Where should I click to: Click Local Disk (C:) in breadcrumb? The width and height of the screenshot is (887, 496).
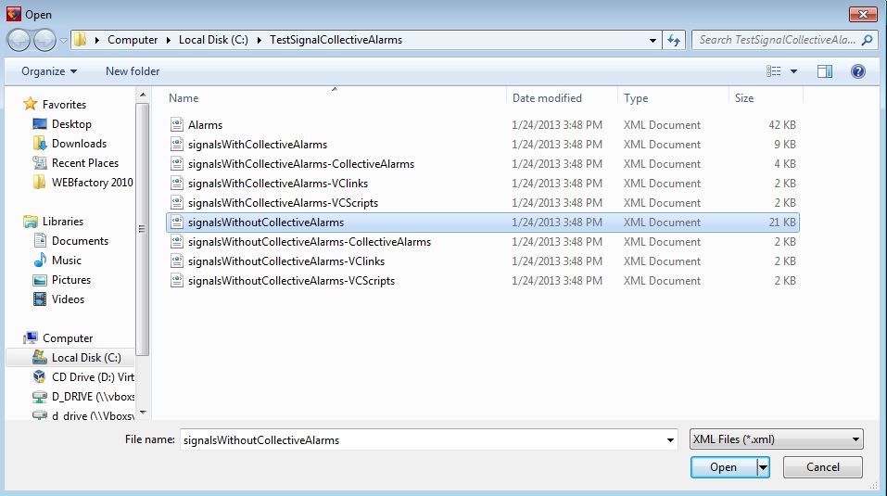[213, 40]
